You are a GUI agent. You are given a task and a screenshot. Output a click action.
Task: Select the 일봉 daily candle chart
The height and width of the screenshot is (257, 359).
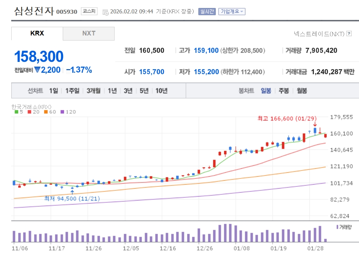(266, 91)
